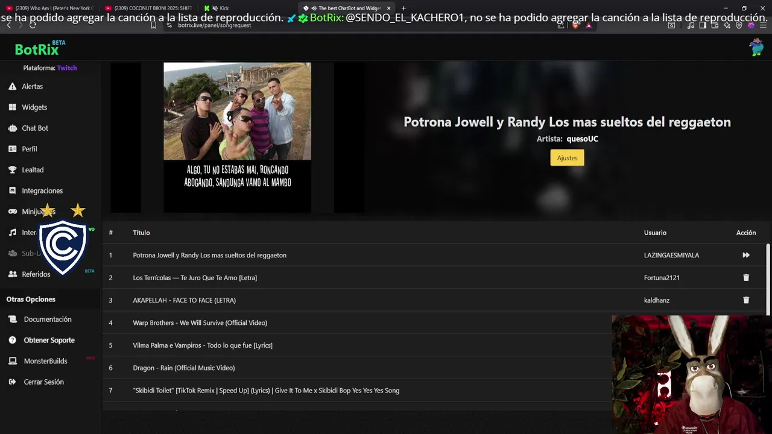
Task: Click Cerrar Sesión to log out
Action: (43, 382)
